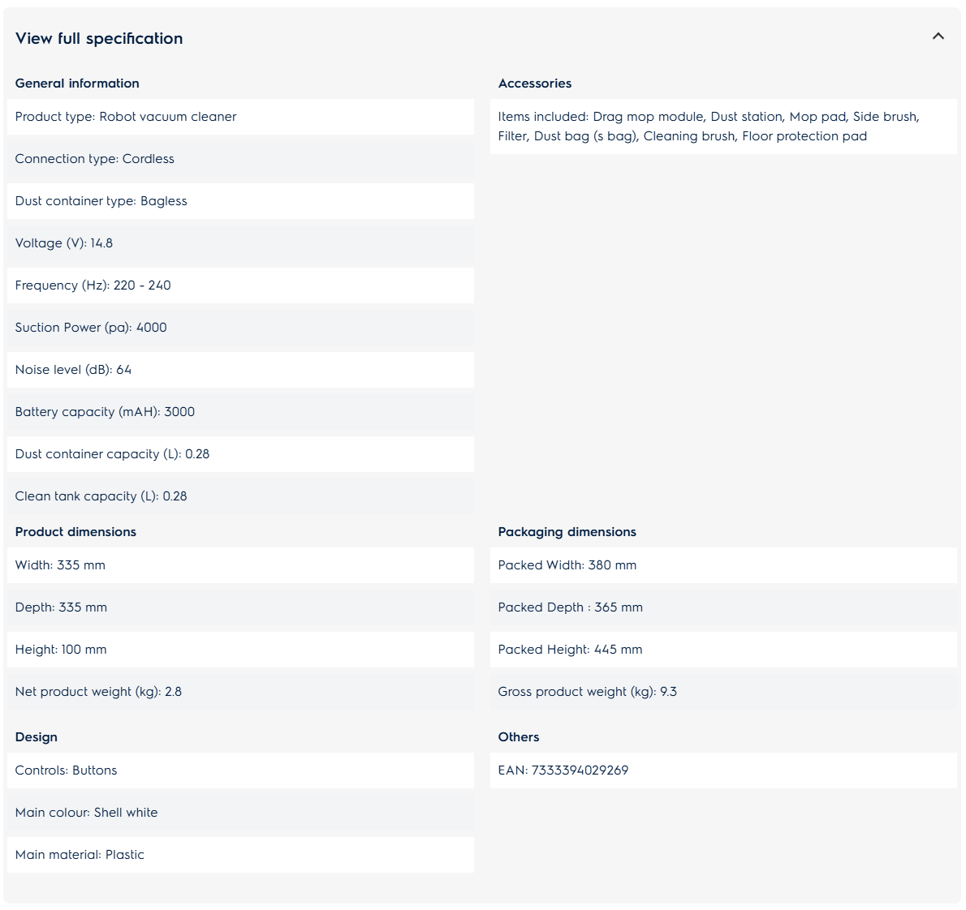This screenshot has width=966, height=910.
Task: Click the View full specification heading
Action: 98,38
